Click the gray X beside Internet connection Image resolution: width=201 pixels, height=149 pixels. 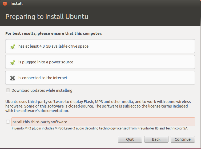13,78
